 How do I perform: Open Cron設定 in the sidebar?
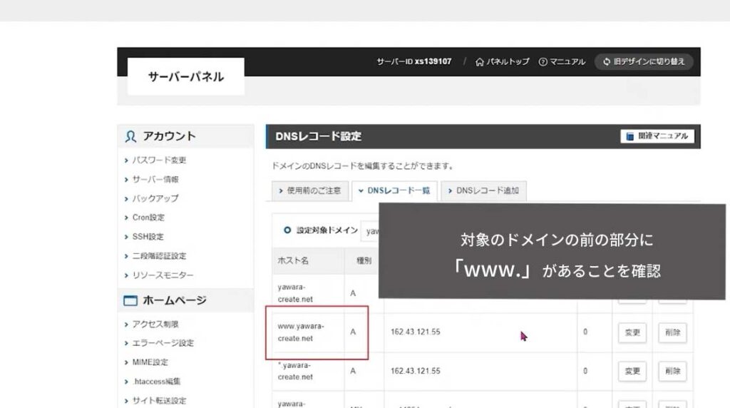pos(148,217)
